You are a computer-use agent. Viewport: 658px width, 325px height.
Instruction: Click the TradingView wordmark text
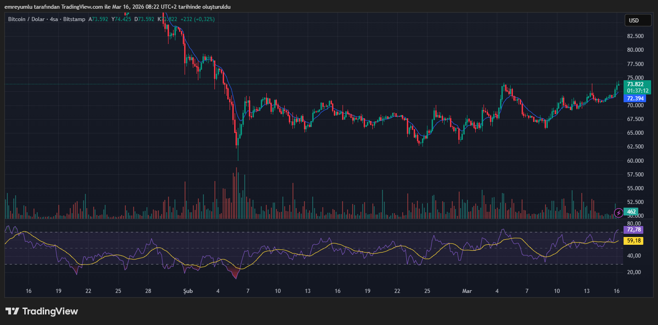click(x=50, y=311)
